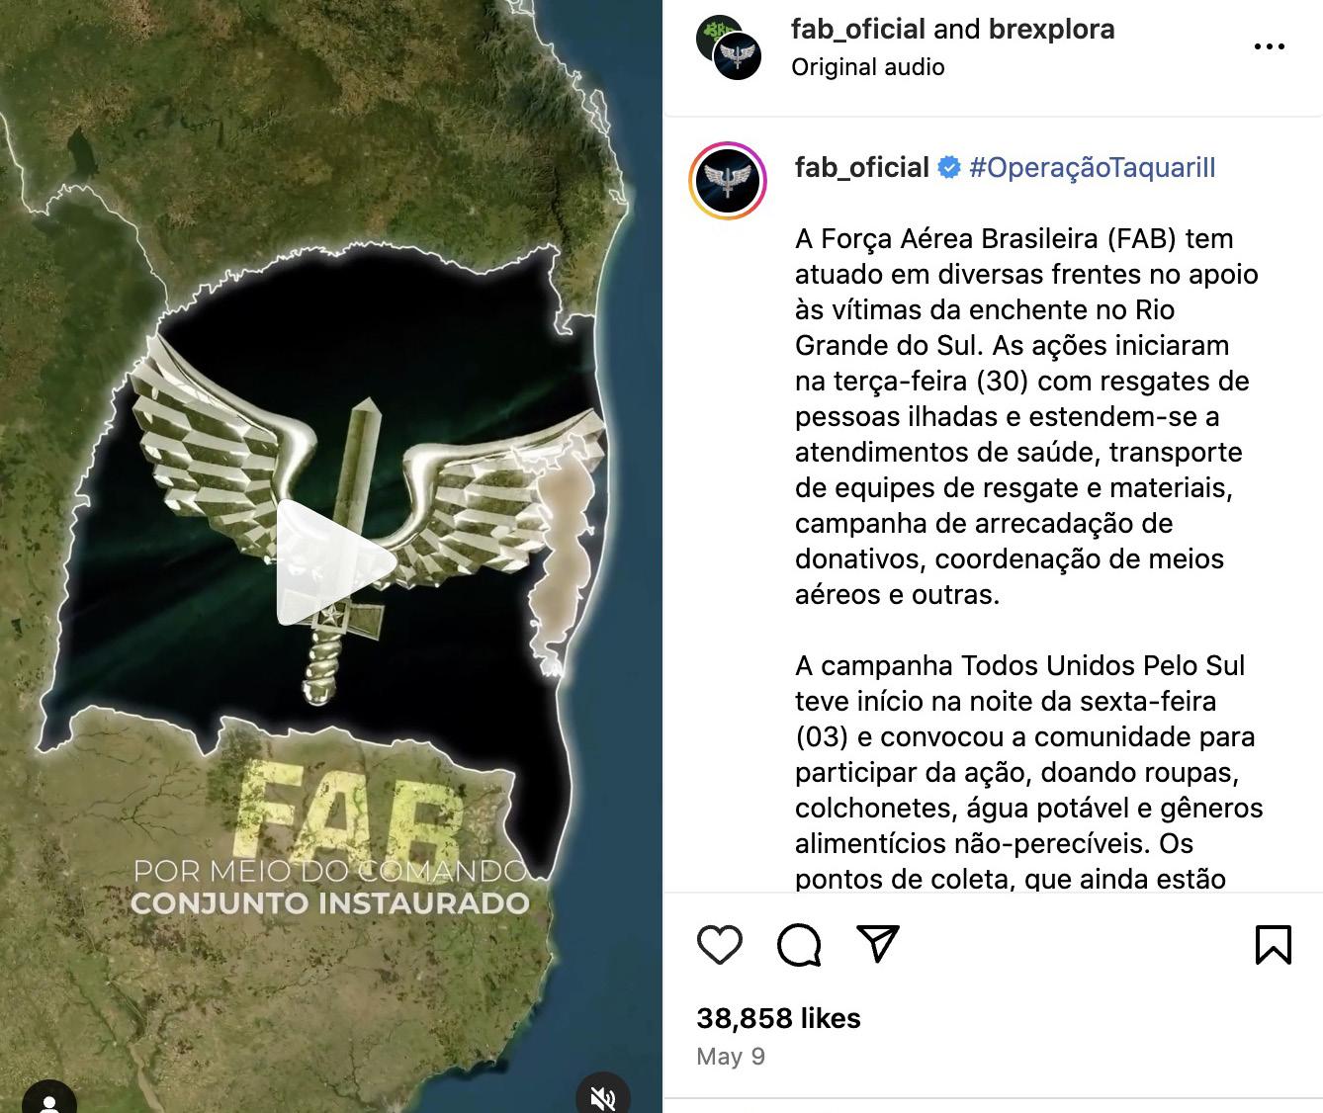
Task: Click the fab_oficial username in the caption
Action: [862, 168]
